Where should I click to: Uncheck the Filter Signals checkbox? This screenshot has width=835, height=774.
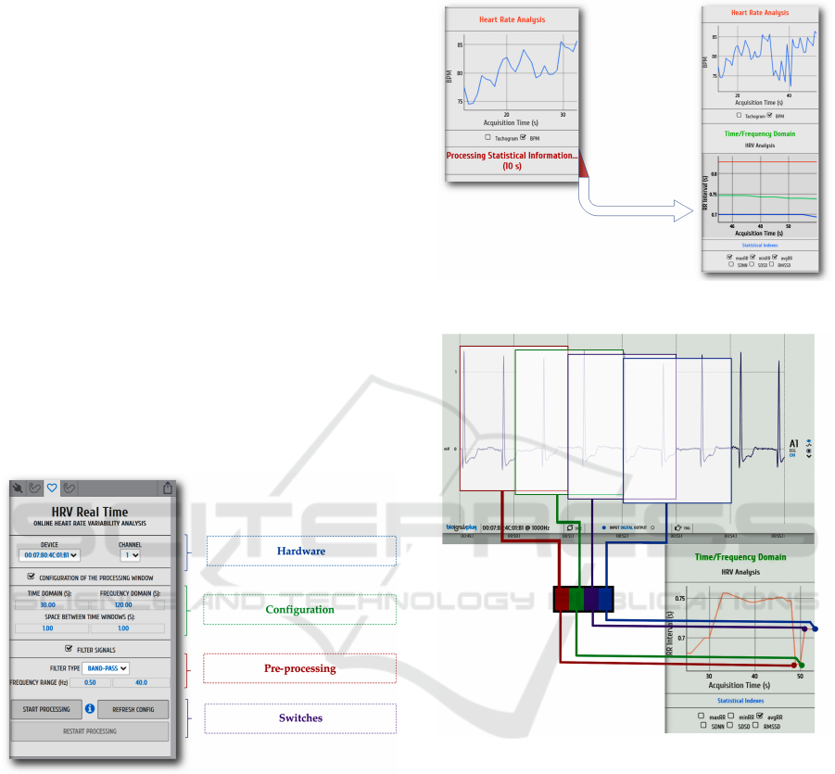[68, 649]
